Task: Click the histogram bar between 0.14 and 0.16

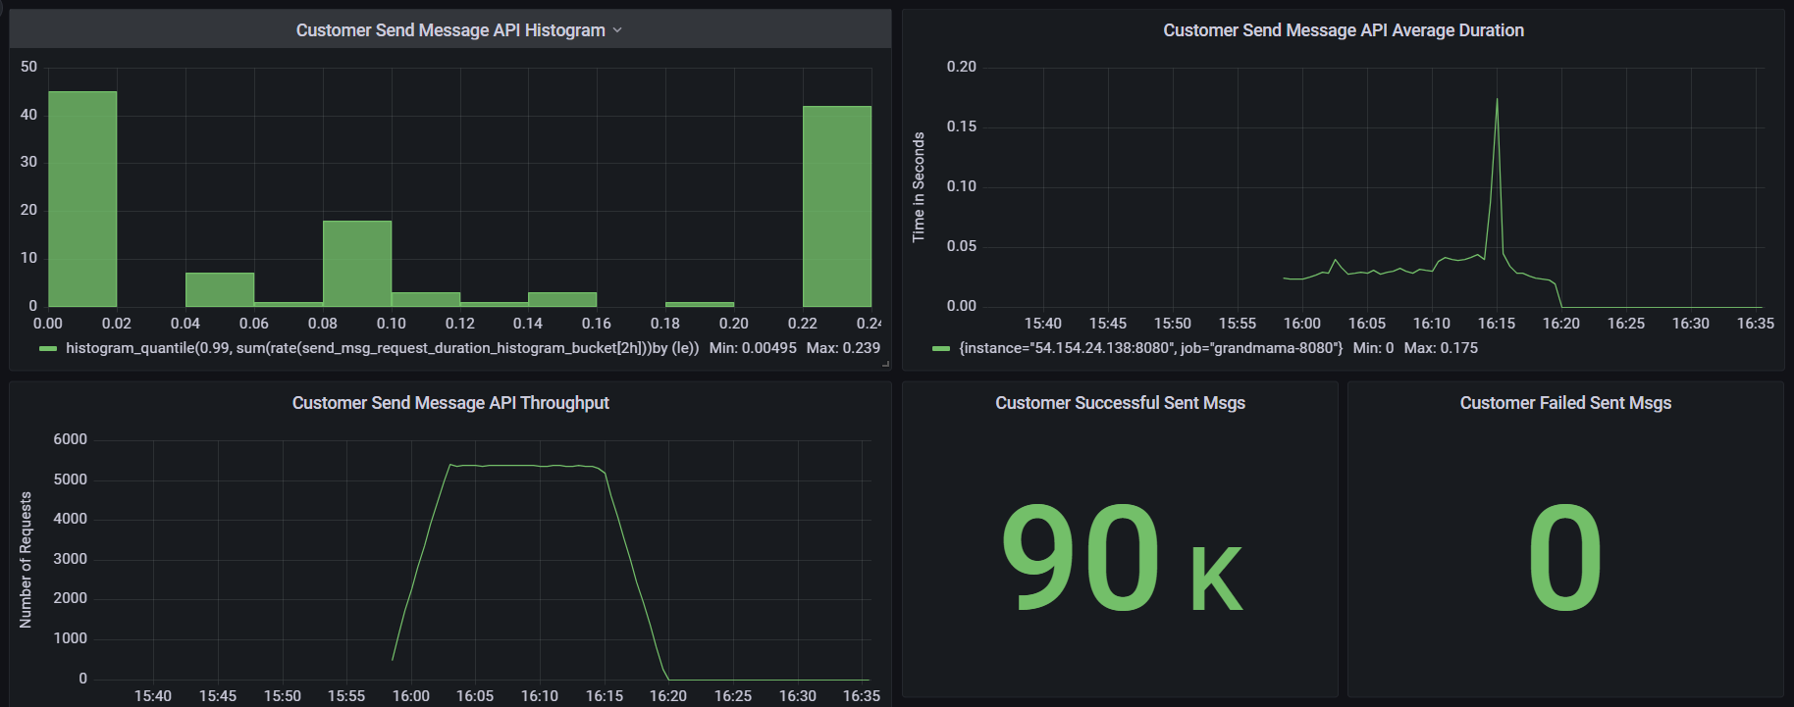Action: point(562,299)
